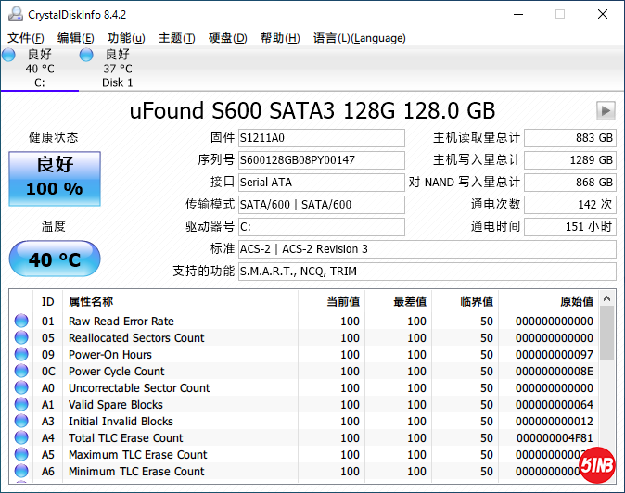
Task: Open the 硬盘(D) menu
Action: point(227,38)
